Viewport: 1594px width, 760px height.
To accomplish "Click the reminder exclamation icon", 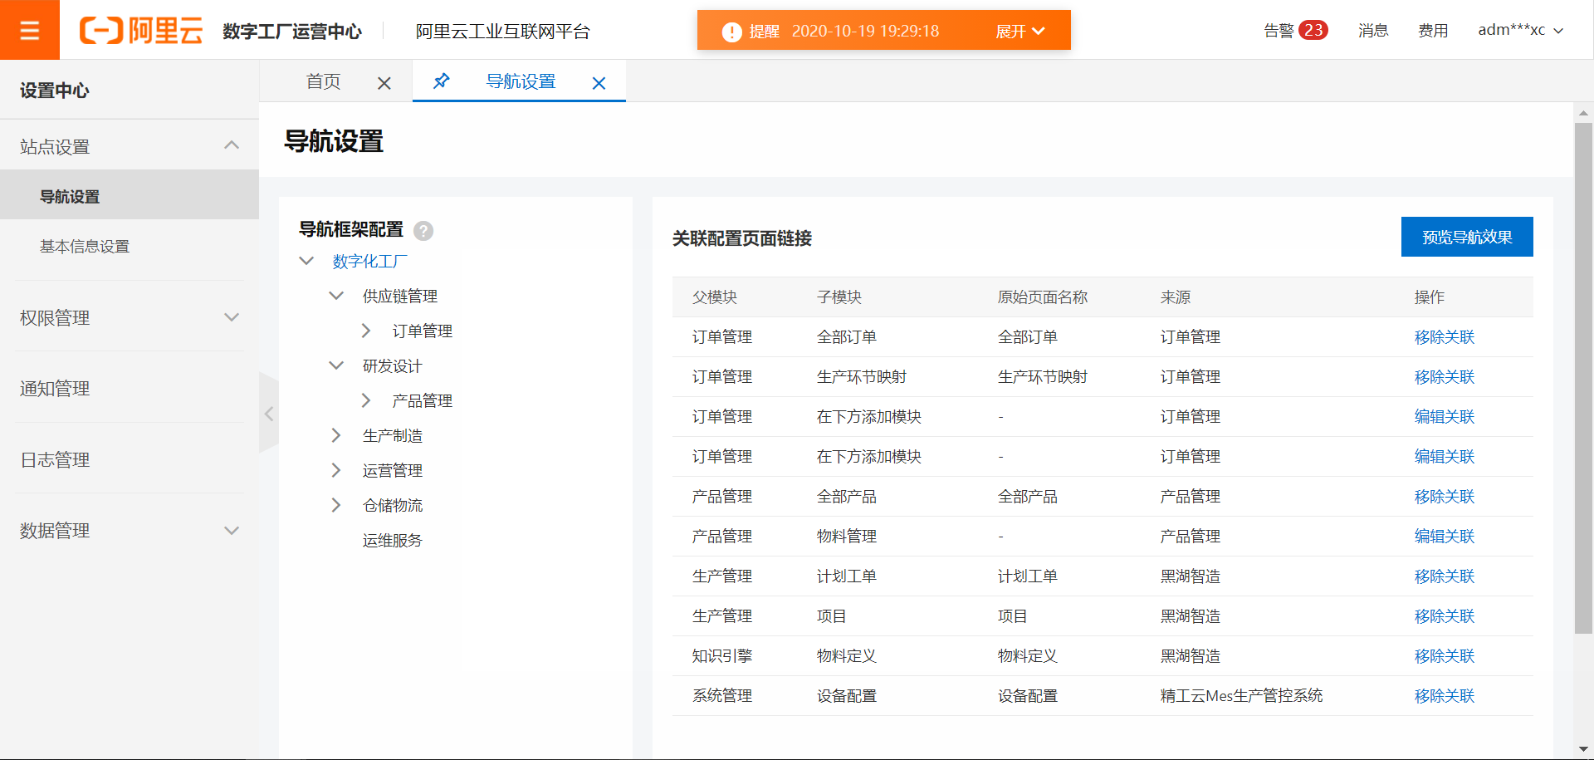I will click(x=731, y=32).
